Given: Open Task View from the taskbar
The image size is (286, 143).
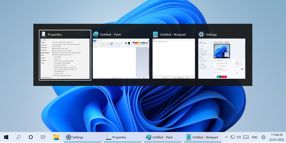Looking at the screenshot, I should [x=43, y=137].
